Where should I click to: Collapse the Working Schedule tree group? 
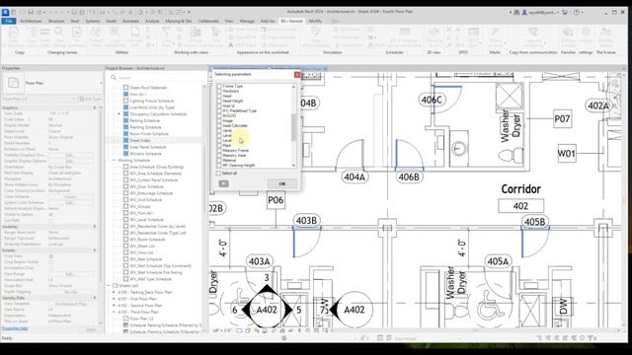pyautogui.click(x=114, y=160)
